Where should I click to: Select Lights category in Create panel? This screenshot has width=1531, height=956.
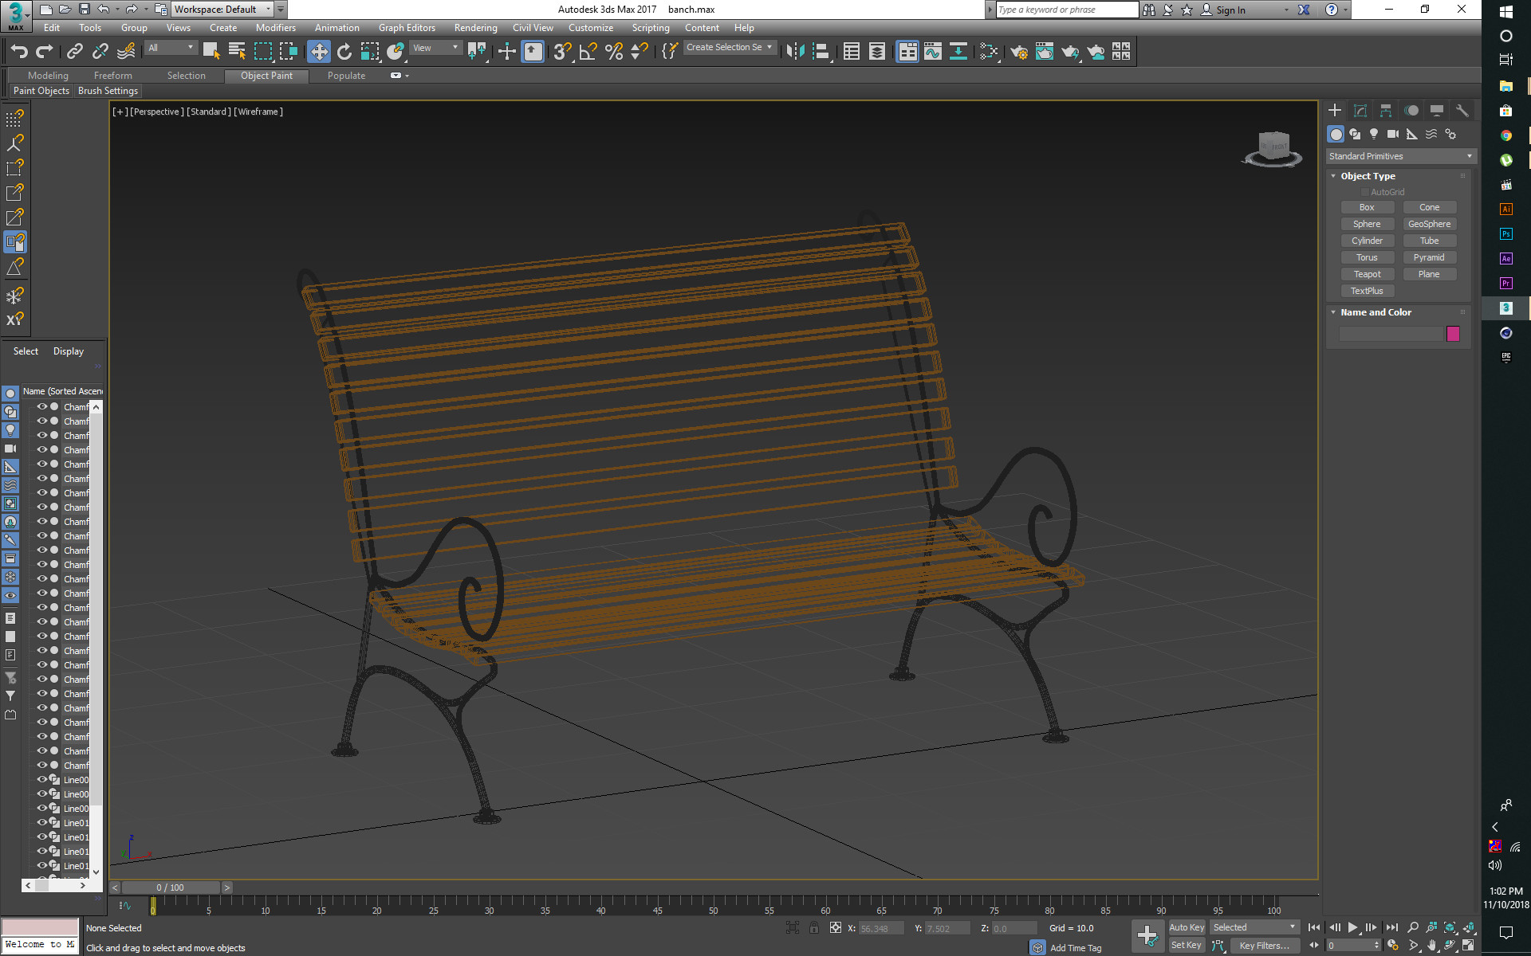pyautogui.click(x=1374, y=134)
